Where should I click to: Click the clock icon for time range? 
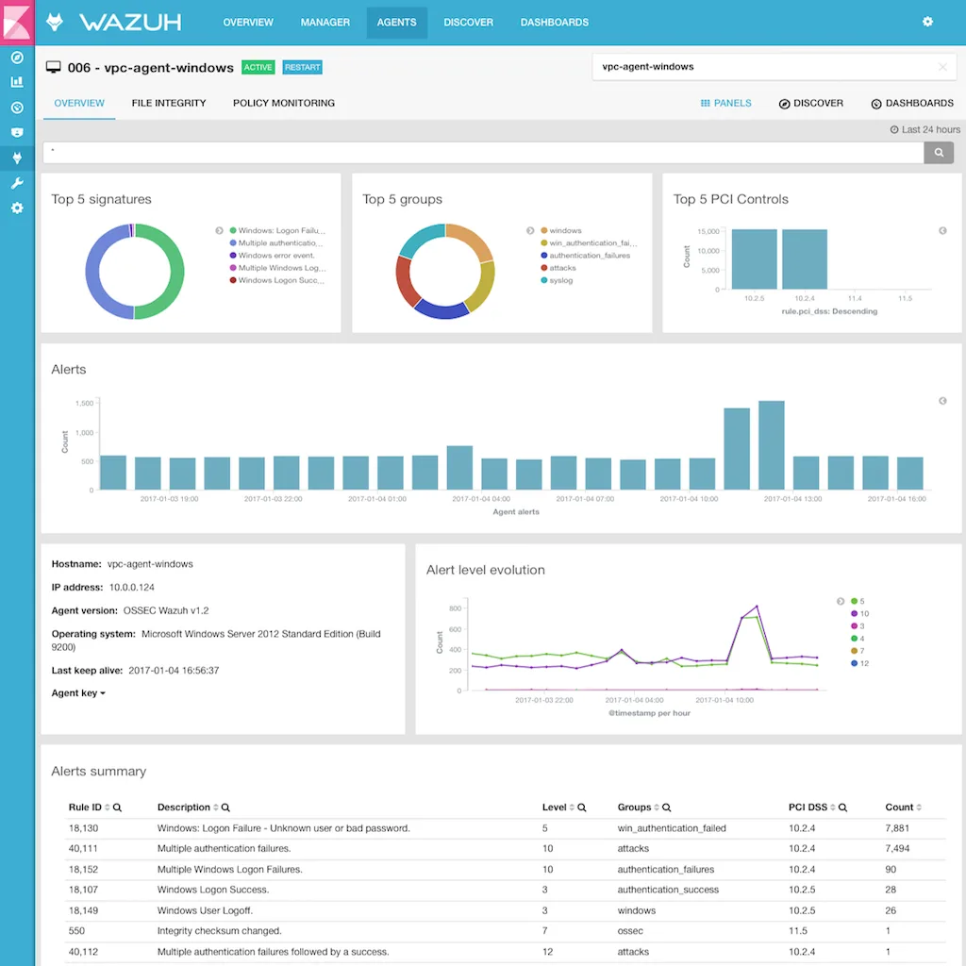(894, 129)
